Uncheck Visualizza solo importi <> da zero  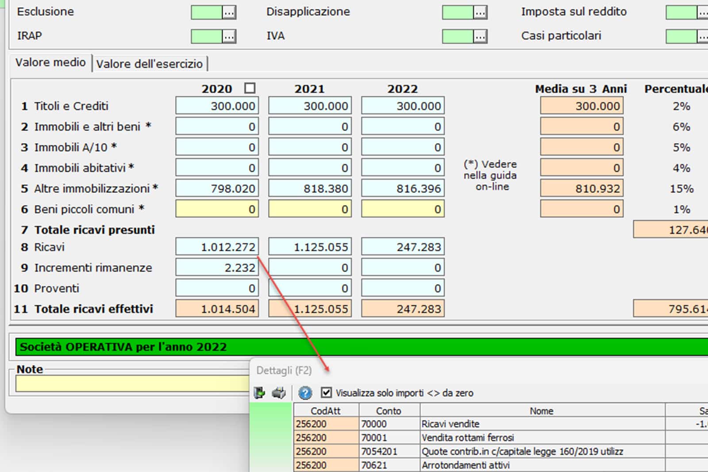(327, 392)
